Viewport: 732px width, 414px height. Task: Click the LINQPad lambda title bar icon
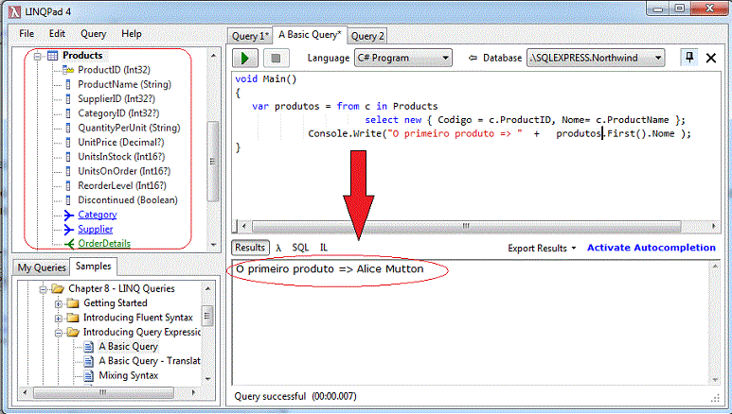click(x=14, y=11)
